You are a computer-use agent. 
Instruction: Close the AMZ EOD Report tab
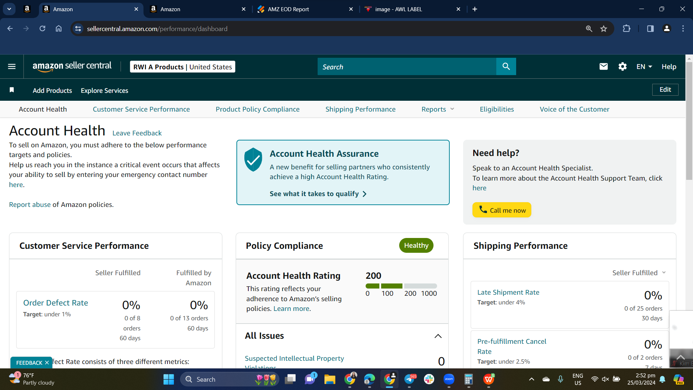[x=351, y=9]
